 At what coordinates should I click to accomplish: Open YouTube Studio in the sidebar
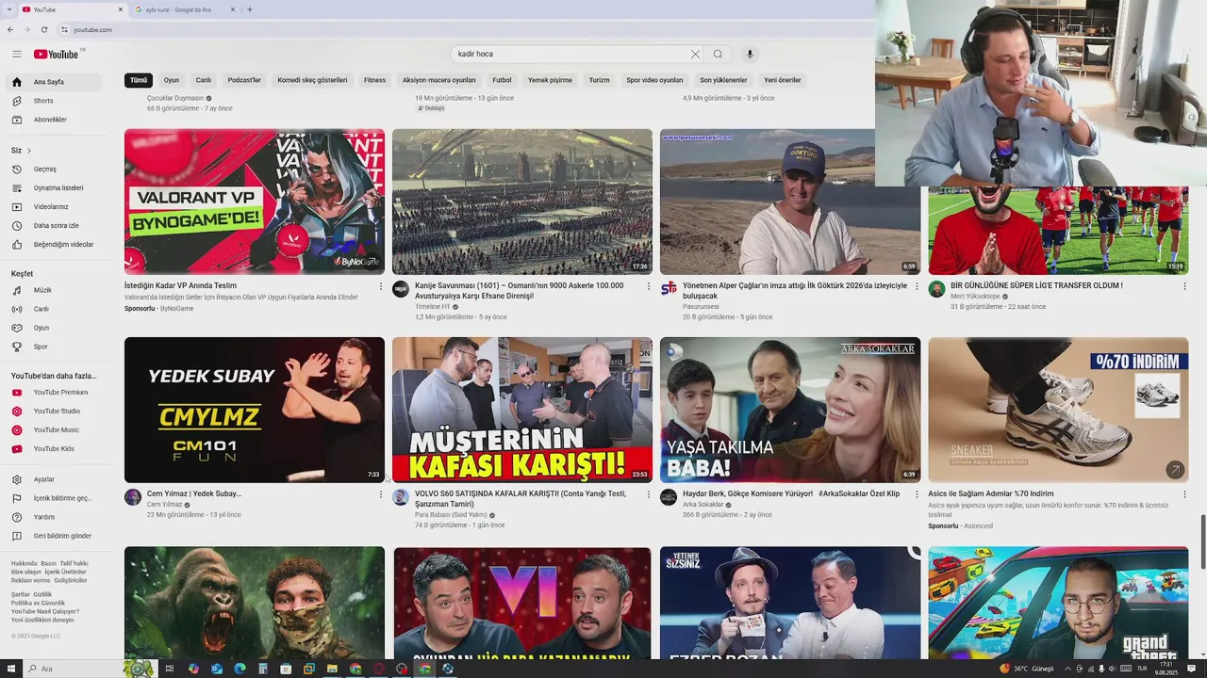58,412
